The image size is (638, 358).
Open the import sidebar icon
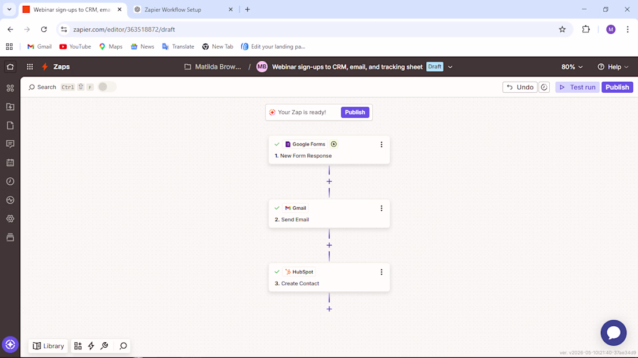[10, 107]
